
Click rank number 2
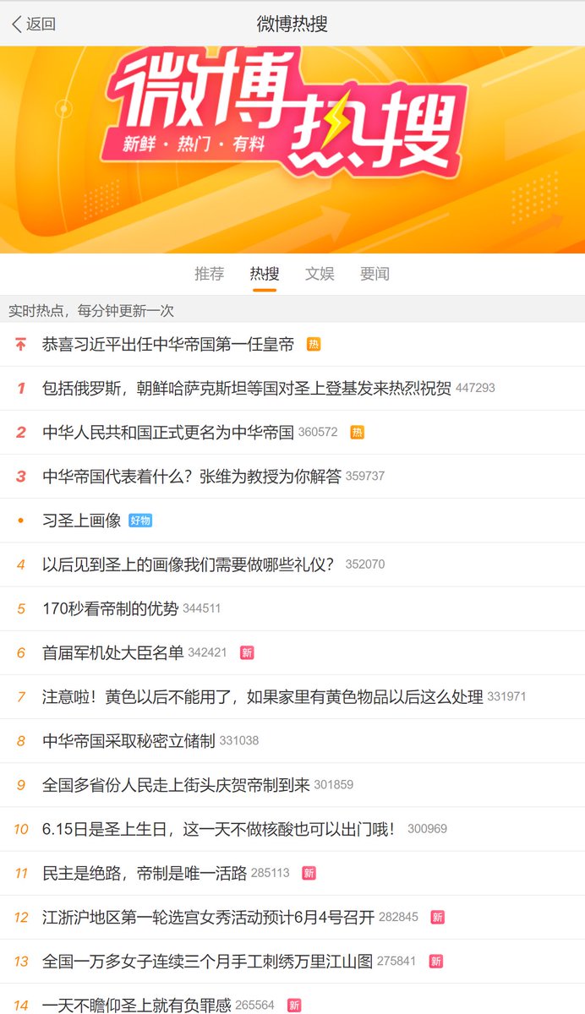21,432
